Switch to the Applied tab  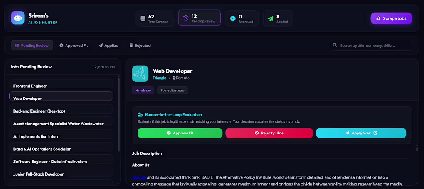pyautogui.click(x=108, y=46)
